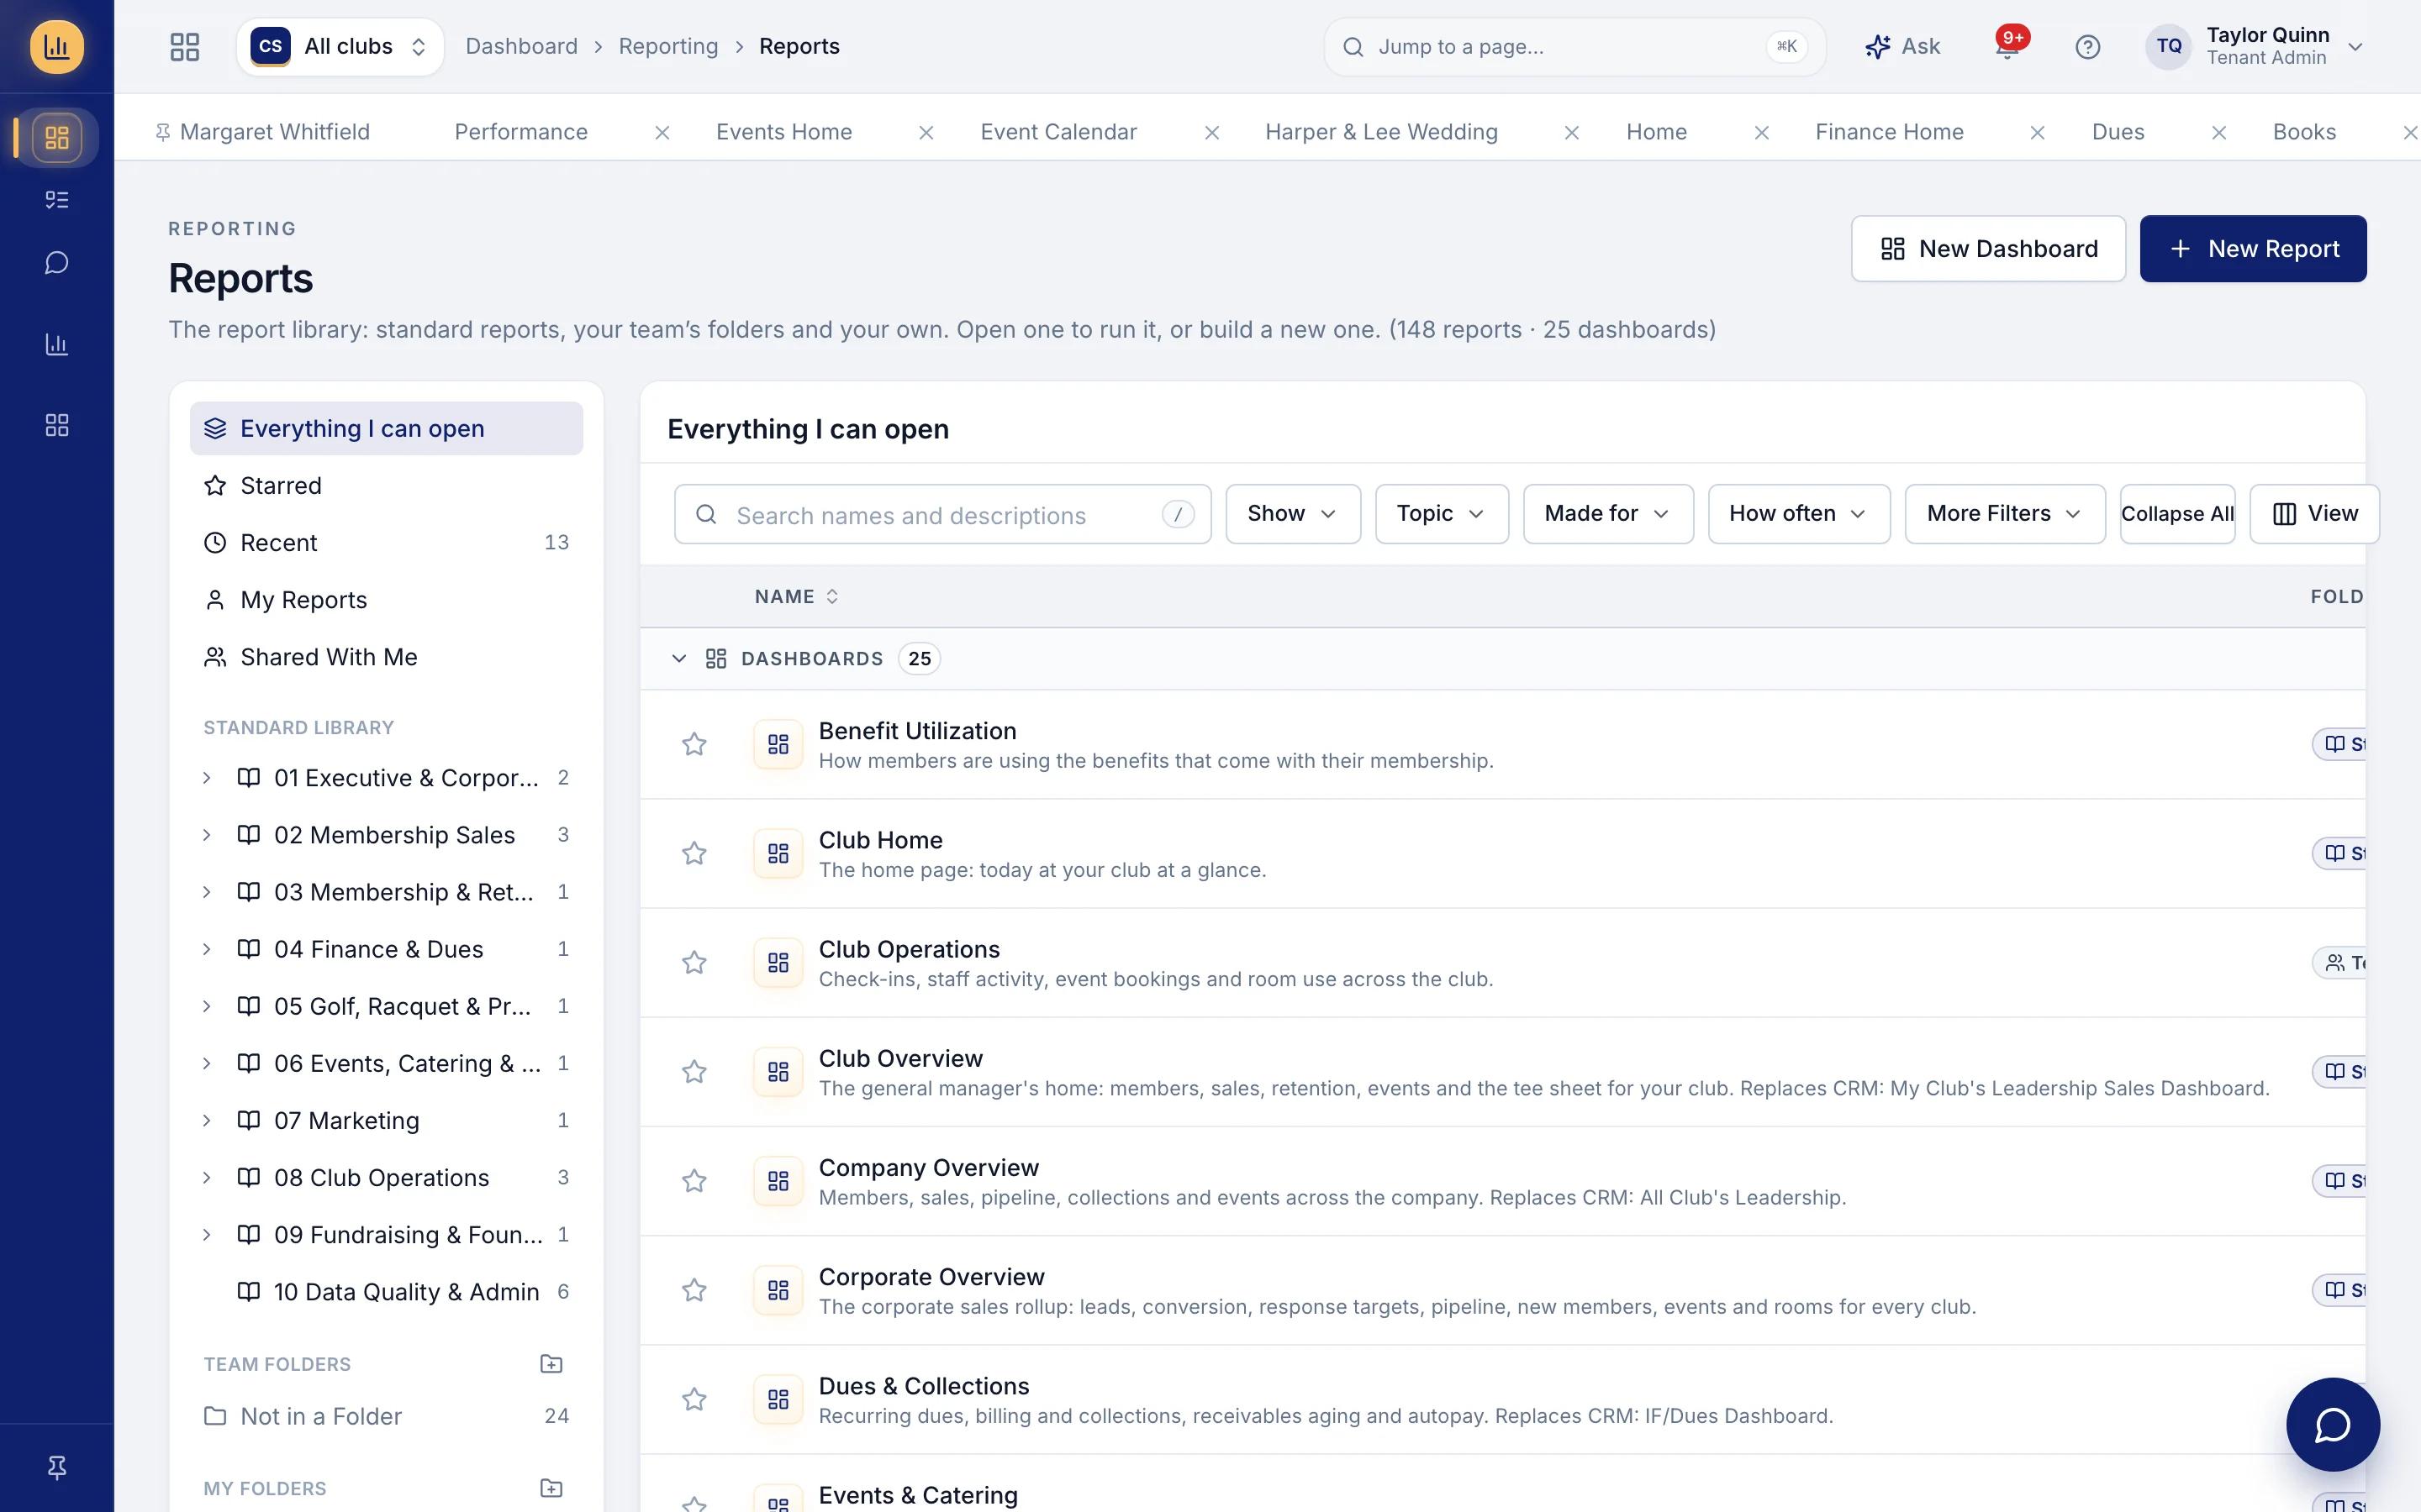Image resolution: width=2421 pixels, height=1512 pixels.
Task: Close the Performance tab
Action: pyautogui.click(x=662, y=133)
